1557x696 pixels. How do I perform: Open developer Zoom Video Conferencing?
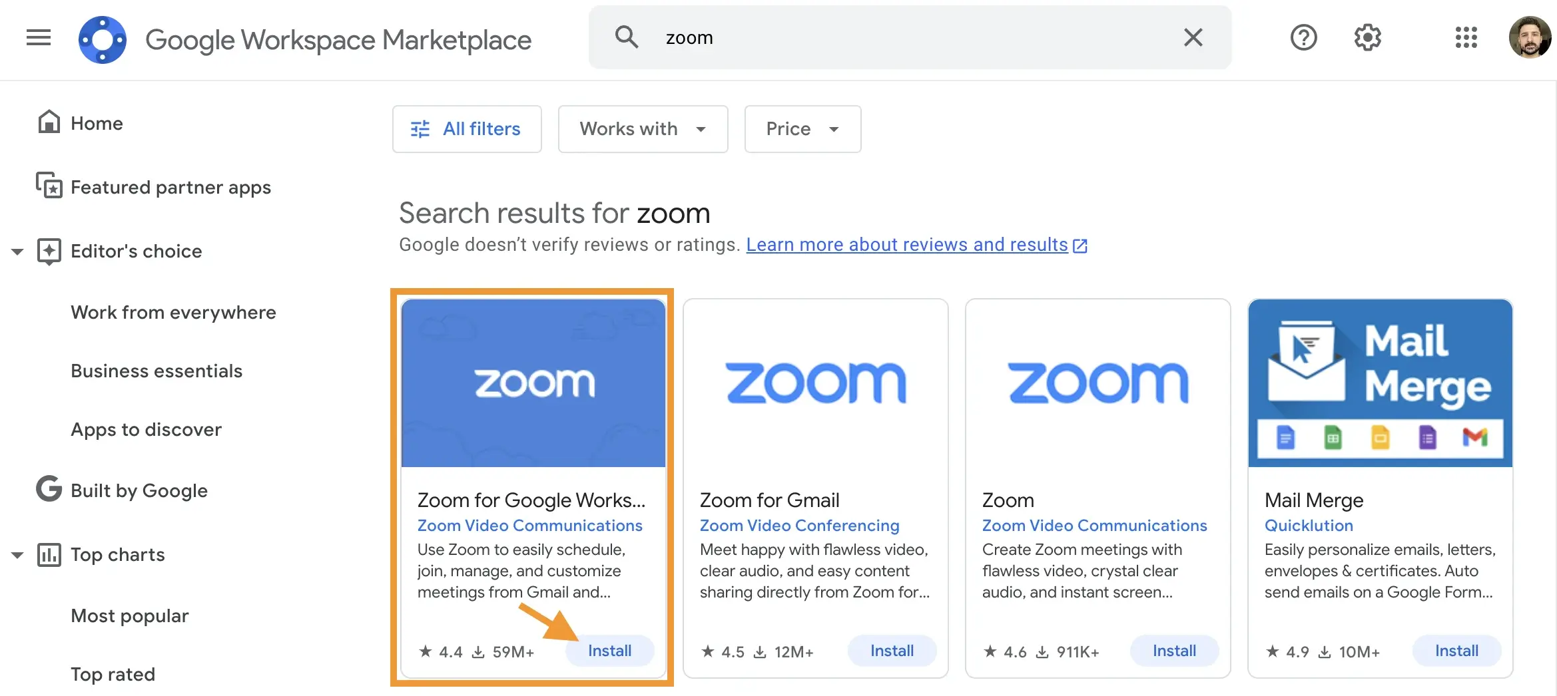click(x=799, y=525)
